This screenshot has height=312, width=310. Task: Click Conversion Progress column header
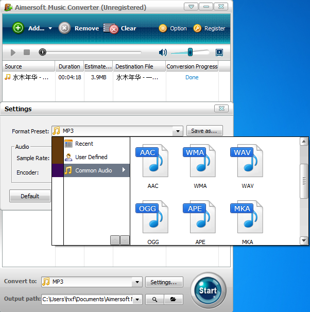(x=192, y=66)
